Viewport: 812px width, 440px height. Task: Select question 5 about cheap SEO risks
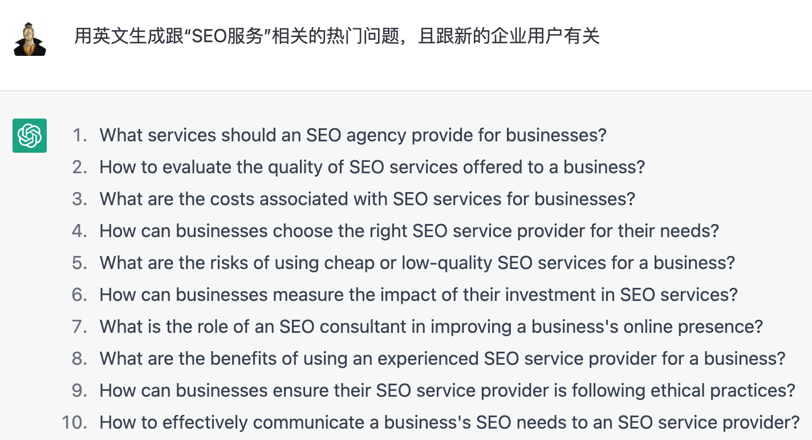click(x=416, y=263)
